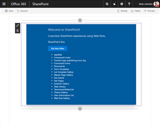The width and height of the screenshot is (160, 126).
Task: Add a web part below using plus icon
Action: [80, 108]
